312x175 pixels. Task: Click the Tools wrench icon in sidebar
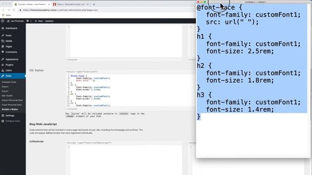pos(3,76)
